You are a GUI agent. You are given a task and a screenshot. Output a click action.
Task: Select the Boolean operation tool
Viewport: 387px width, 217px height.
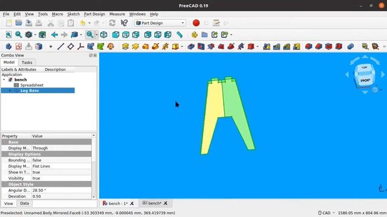pyautogui.click(x=351, y=46)
